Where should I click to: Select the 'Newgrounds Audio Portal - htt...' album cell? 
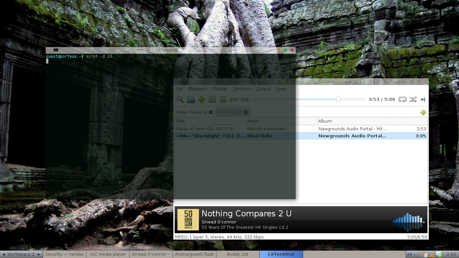coord(352,129)
